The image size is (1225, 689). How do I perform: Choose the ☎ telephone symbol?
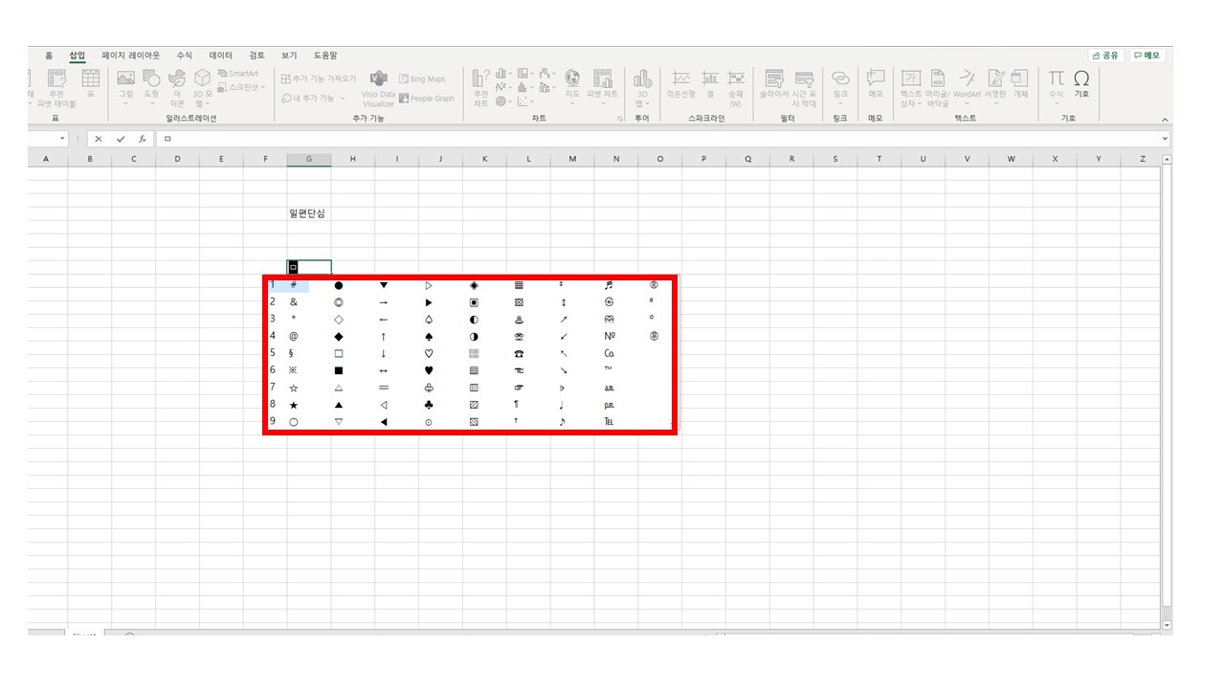[x=519, y=353]
